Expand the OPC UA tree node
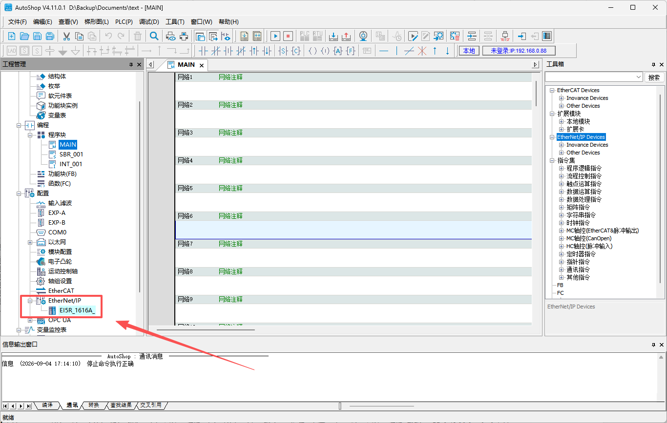Screen dimensions: 667x423 pos(30,320)
